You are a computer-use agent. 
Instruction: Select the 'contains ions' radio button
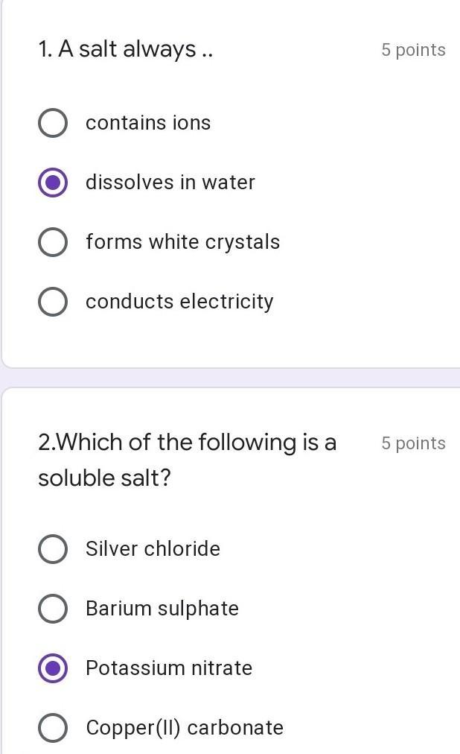(x=52, y=123)
